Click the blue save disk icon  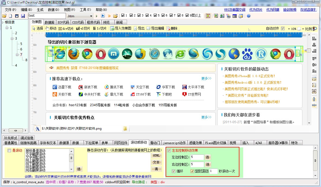tap(23, 16)
